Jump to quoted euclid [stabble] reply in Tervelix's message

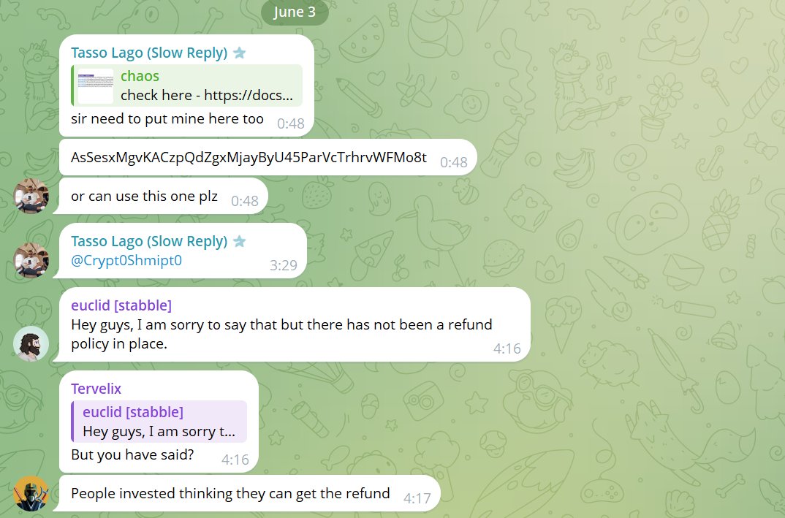coord(159,422)
